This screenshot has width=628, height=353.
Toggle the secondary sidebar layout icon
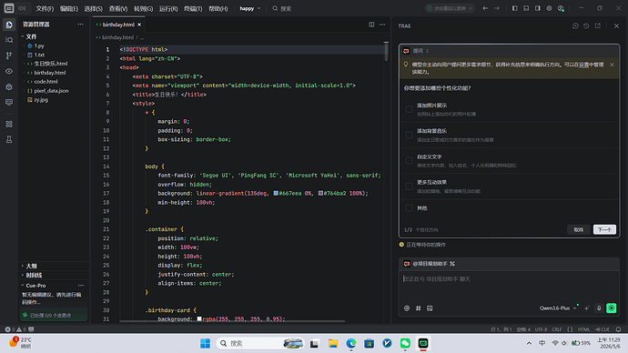pos(538,8)
